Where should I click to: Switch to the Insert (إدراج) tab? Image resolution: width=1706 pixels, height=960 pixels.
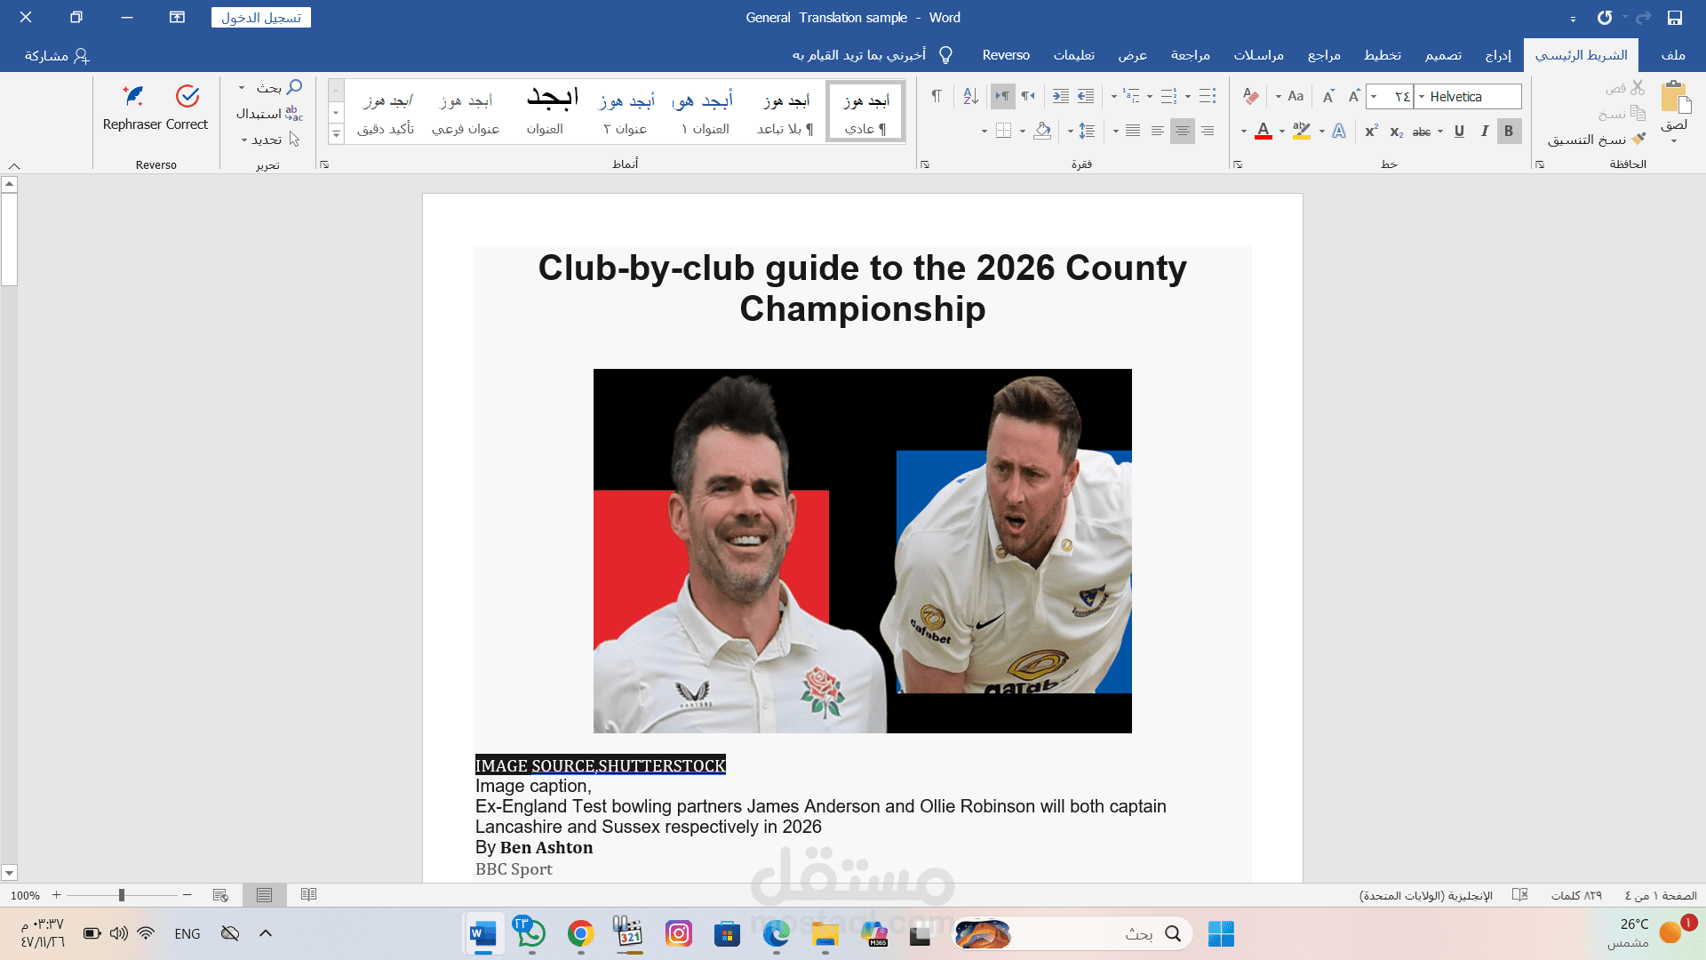pyautogui.click(x=1498, y=55)
